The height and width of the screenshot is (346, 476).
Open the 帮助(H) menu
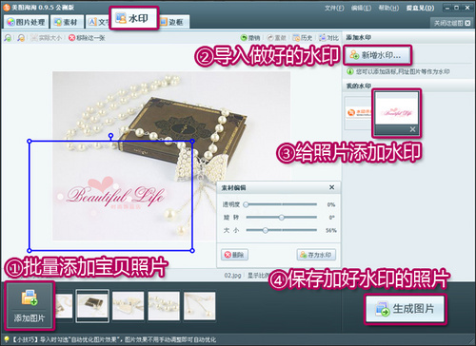388,8
